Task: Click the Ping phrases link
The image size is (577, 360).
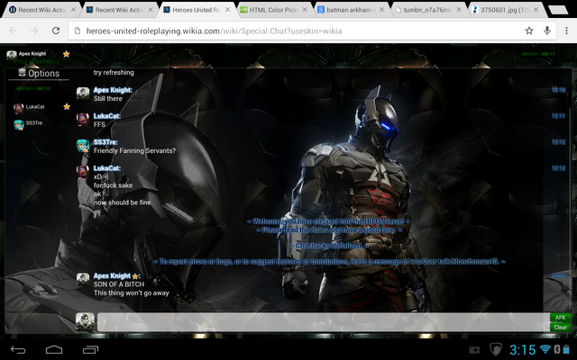Action: coord(35,61)
